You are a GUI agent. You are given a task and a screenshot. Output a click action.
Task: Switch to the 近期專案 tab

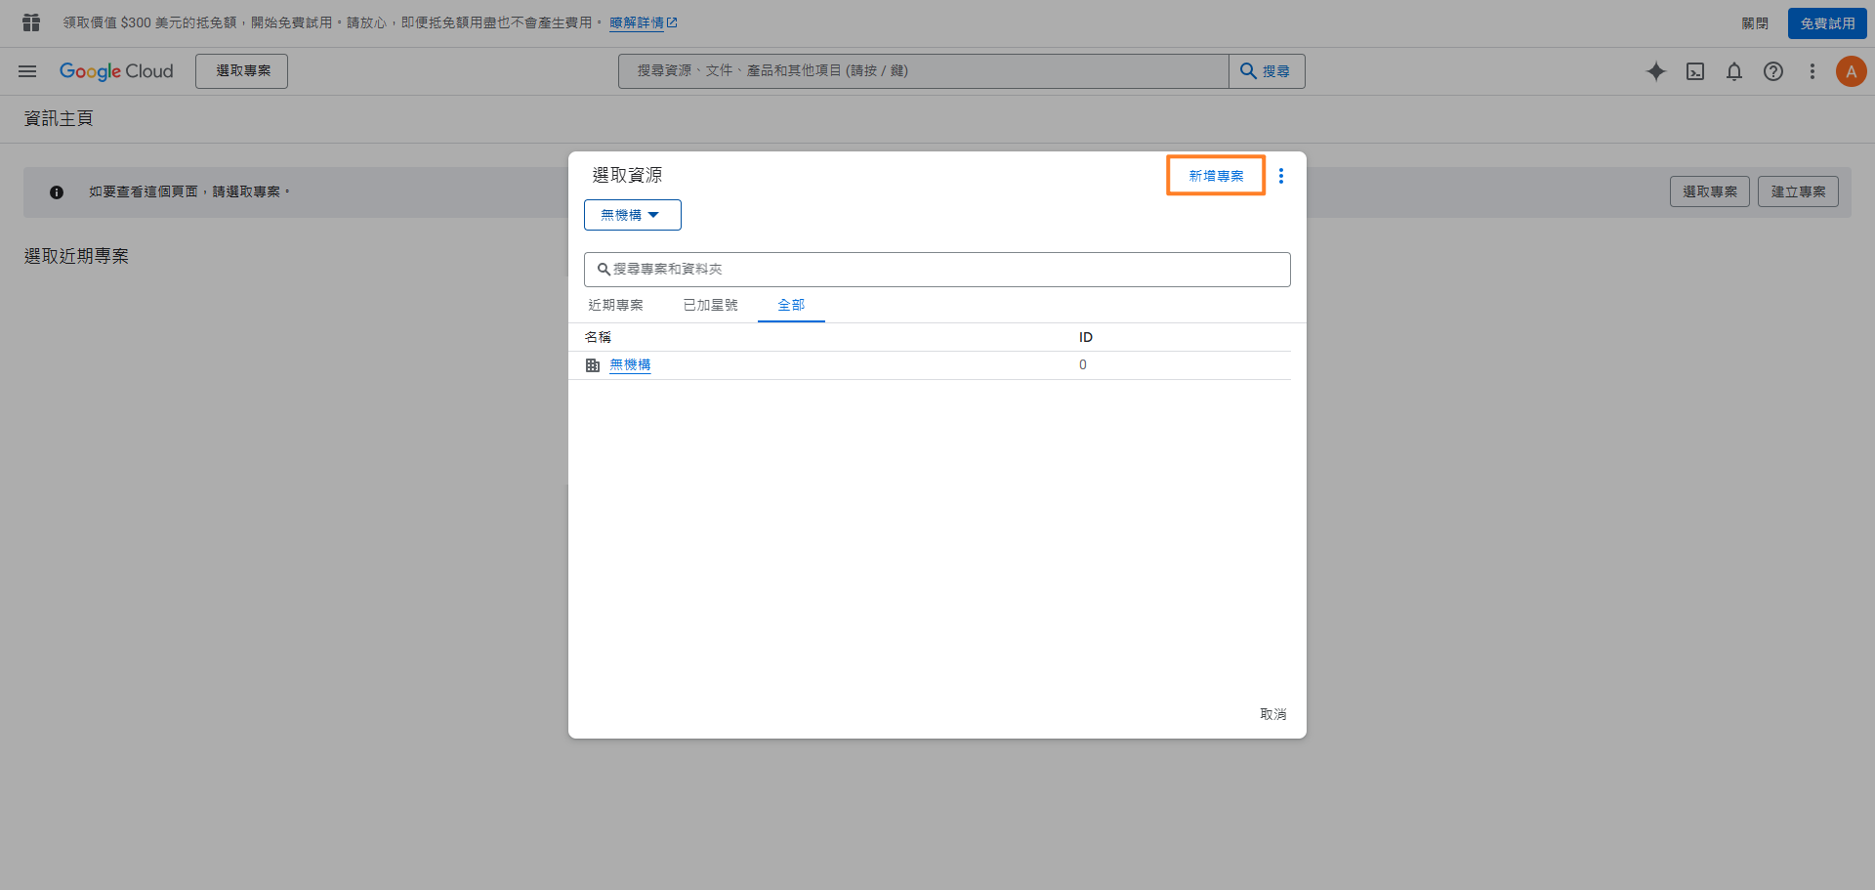click(615, 305)
